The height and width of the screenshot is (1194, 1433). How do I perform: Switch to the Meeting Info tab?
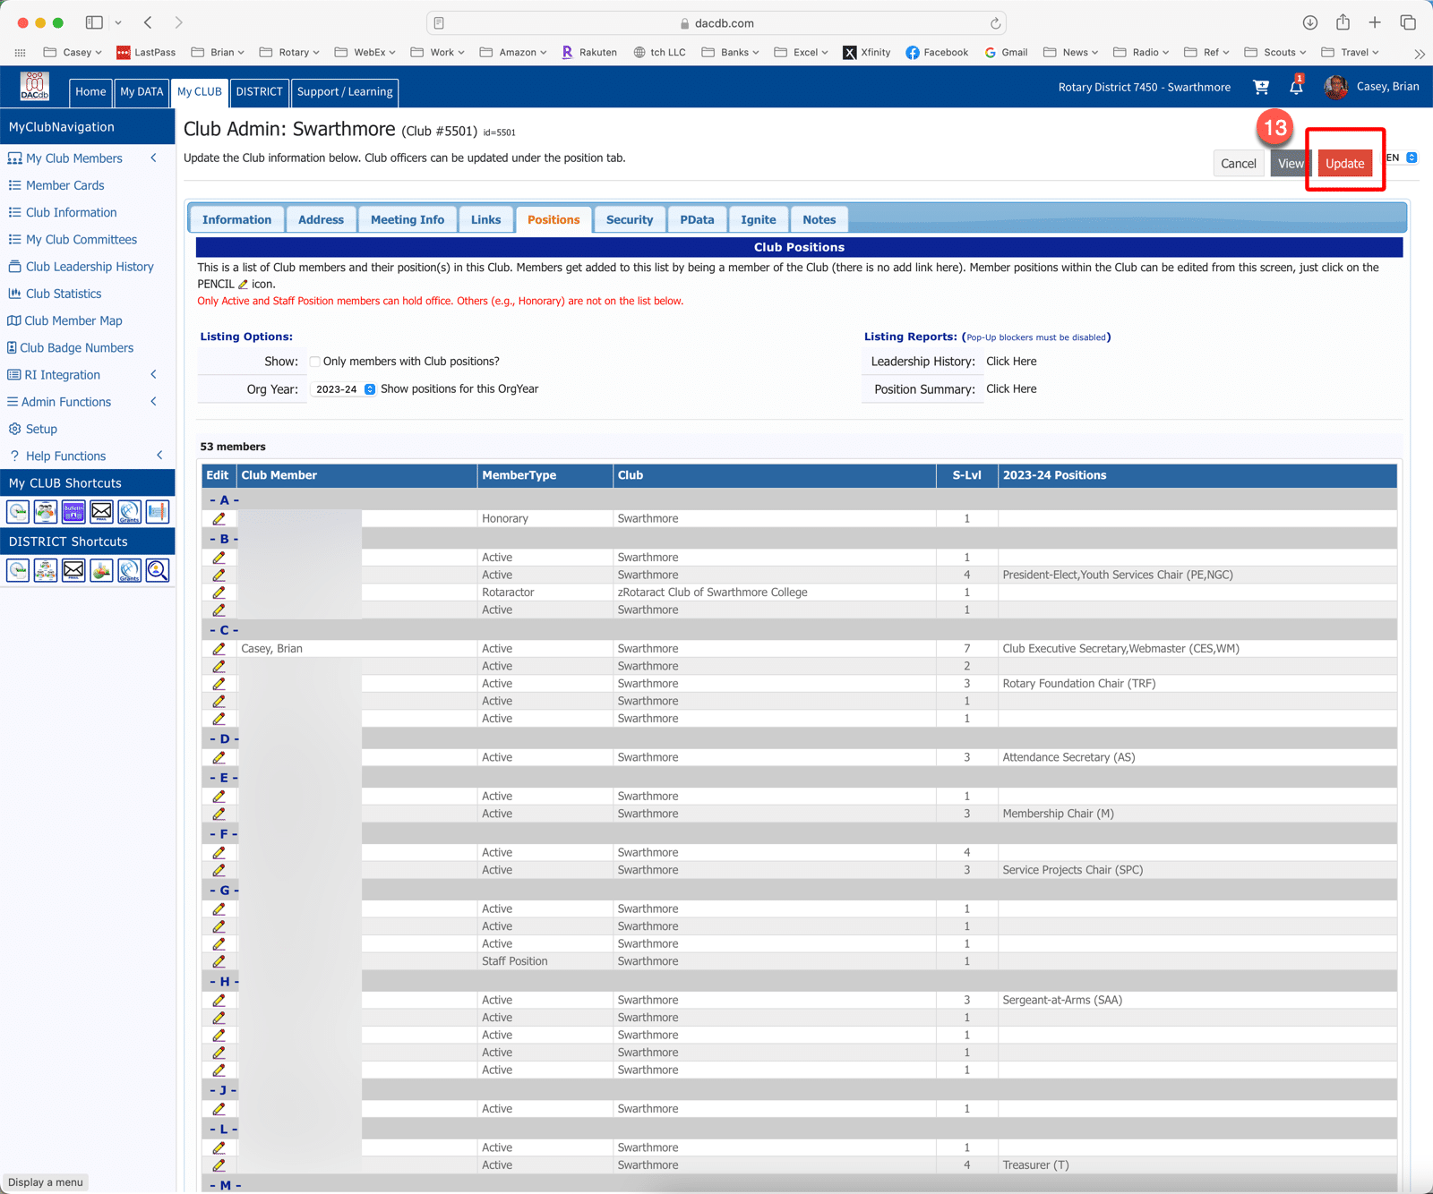(x=408, y=219)
